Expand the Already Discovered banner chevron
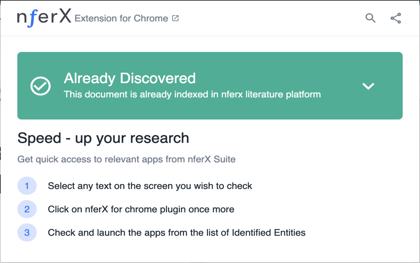The height and width of the screenshot is (263, 420). point(368,86)
